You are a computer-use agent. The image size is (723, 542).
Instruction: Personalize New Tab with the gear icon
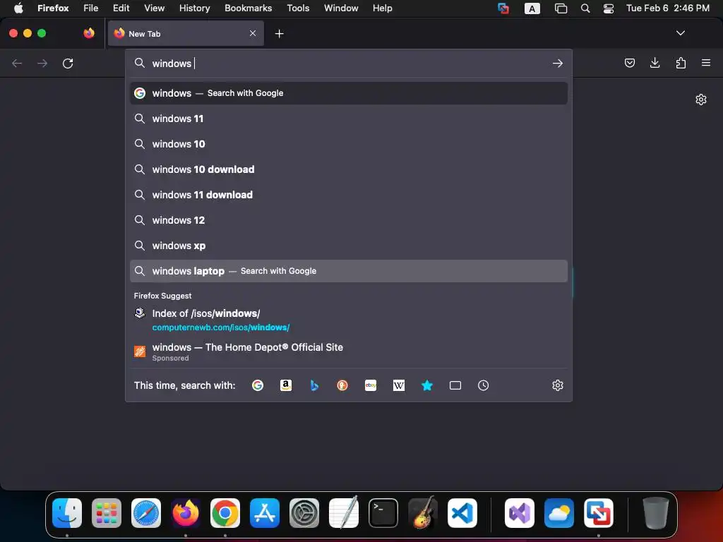pos(701,100)
